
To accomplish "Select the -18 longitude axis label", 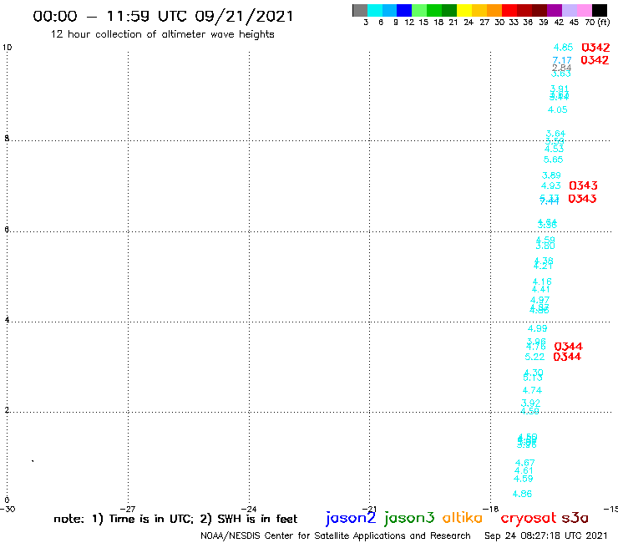I will click(x=491, y=510).
